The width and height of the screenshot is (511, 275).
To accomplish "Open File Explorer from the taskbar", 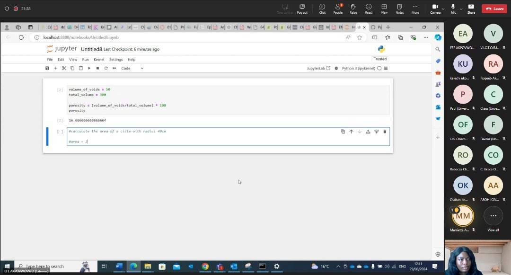I will coord(148,266).
